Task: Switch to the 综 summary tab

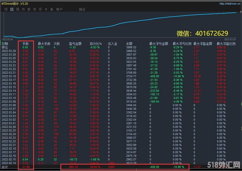Action: (x=6, y=9)
